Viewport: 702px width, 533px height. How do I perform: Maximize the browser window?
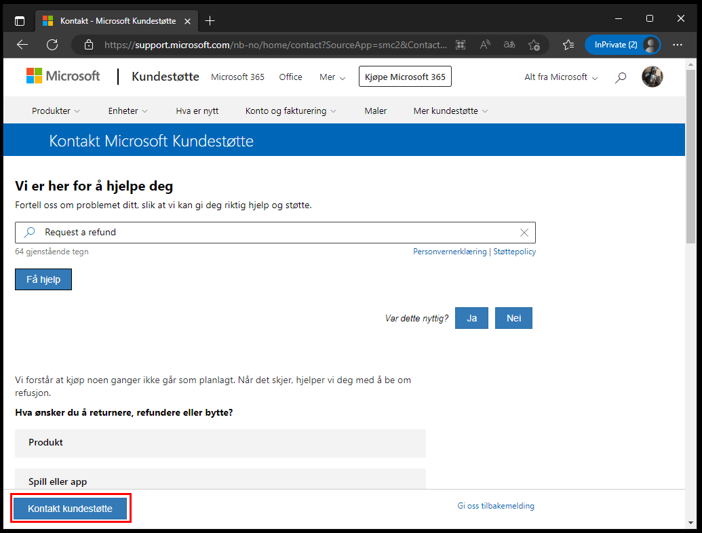[x=650, y=19]
